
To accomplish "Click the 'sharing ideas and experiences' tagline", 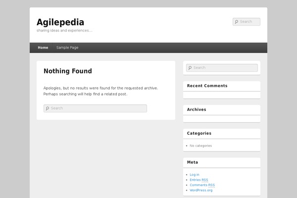I will pos(64,31).
